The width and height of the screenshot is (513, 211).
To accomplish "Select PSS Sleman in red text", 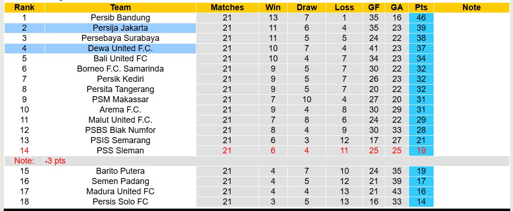I will click(120, 151).
